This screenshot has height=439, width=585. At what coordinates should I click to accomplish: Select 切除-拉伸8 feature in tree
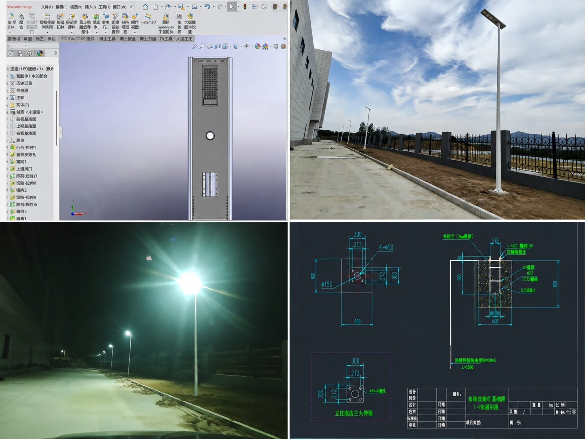23,183
